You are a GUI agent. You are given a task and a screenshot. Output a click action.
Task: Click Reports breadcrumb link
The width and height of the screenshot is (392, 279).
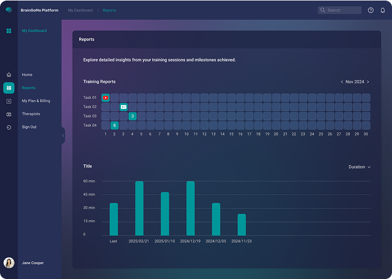point(109,10)
